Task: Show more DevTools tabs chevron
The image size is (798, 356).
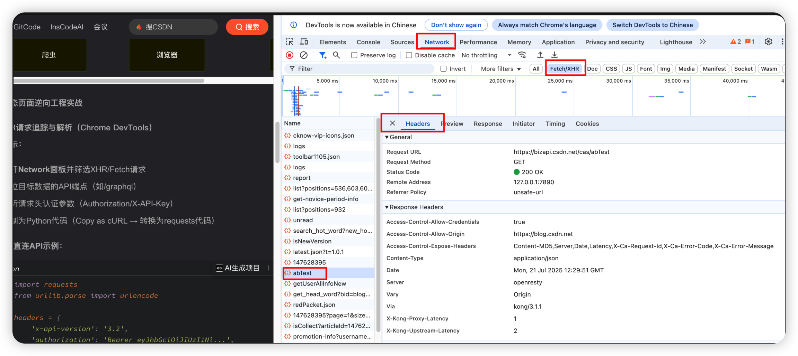Action: click(x=703, y=41)
